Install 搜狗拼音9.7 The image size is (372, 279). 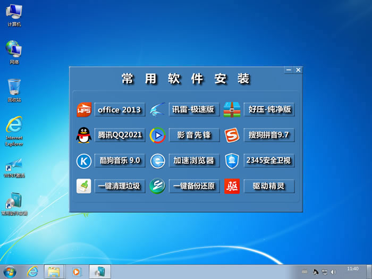(x=269, y=135)
